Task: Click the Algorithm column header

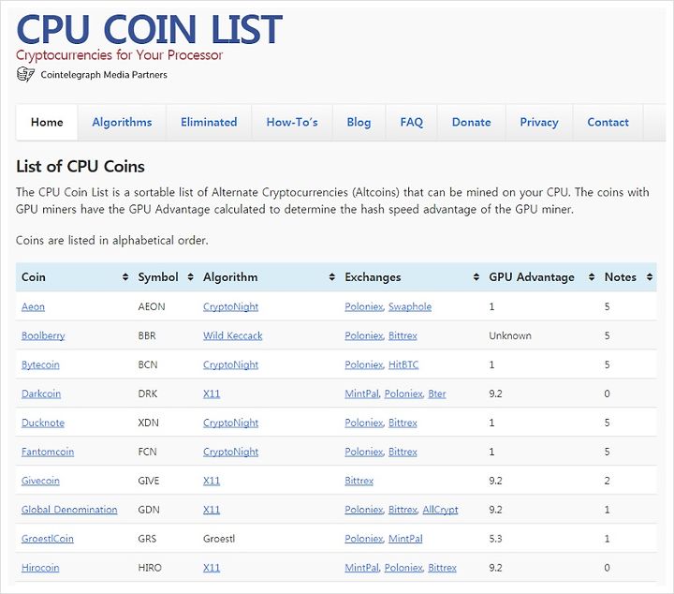Action: [x=230, y=277]
